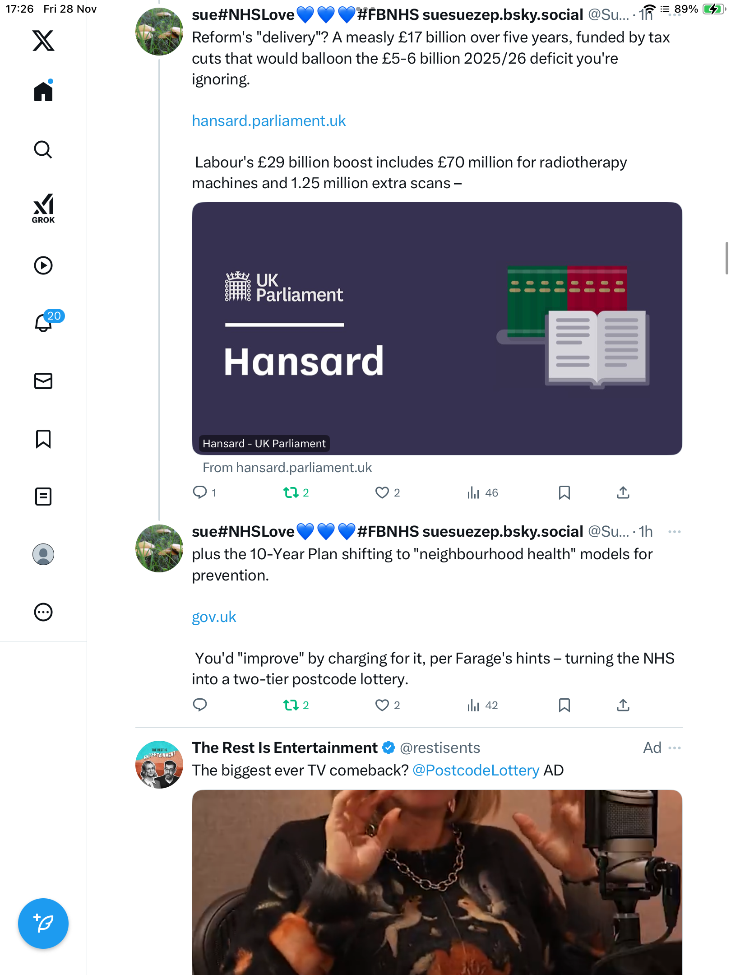This screenshot has width=731, height=975.
Task: Follow the gov.uk link
Action: pos(214,617)
